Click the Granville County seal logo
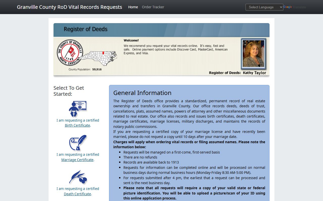Viewport: 323px width, 201px height. (70, 53)
